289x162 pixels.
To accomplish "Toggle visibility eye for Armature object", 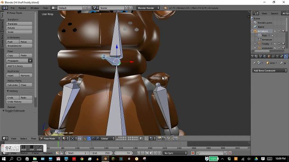I will (x=275, y=31).
